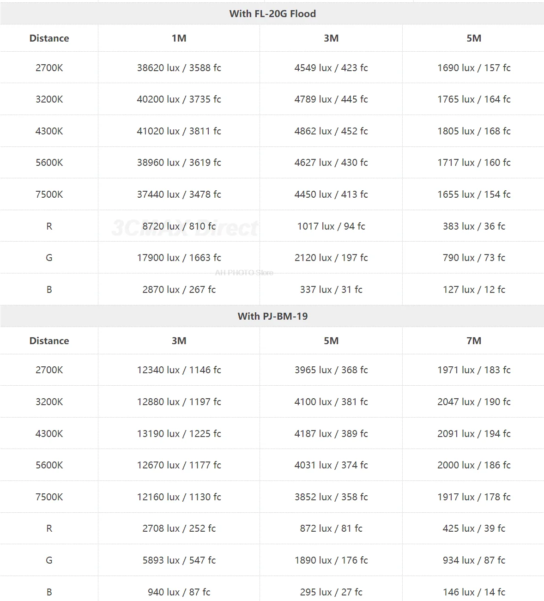Select the 12670 lux / 1177 fc cell
The height and width of the screenshot is (601, 544).
tap(179, 465)
